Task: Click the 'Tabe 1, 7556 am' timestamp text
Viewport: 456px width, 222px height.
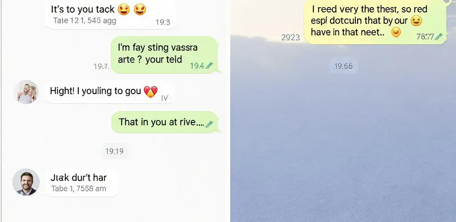Action: click(79, 188)
